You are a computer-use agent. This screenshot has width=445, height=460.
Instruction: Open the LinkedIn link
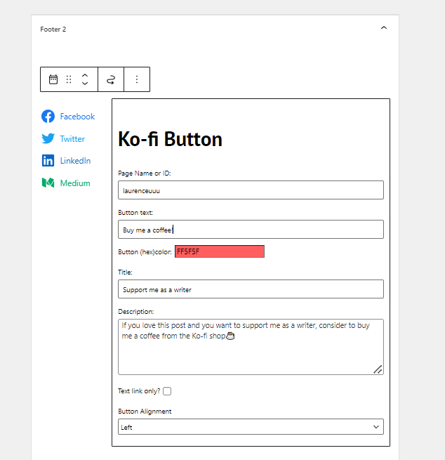(75, 161)
